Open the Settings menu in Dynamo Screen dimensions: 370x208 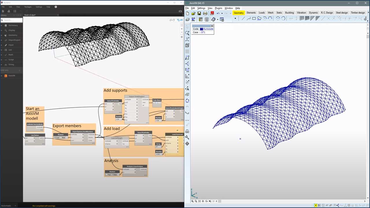[39, 7]
